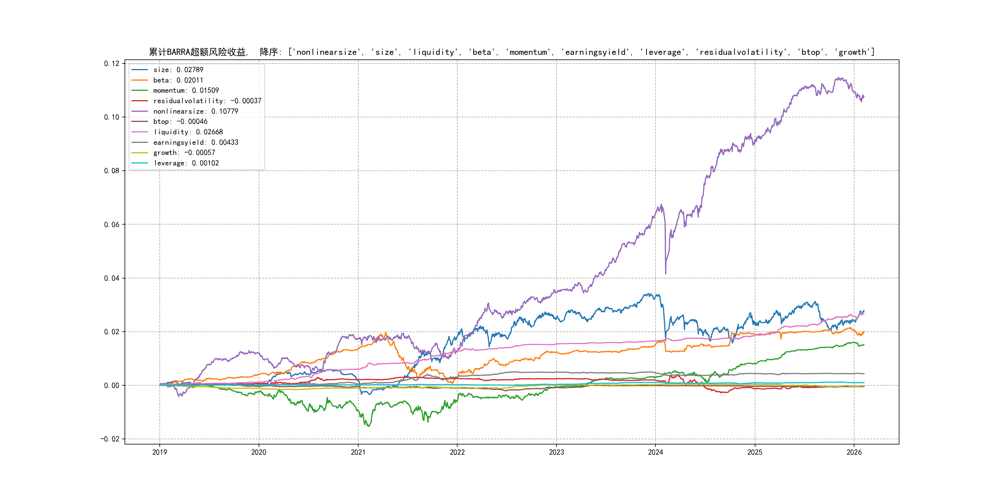
Task: Select the 'leverage: 0.00102' legend label
Action: click(186, 163)
